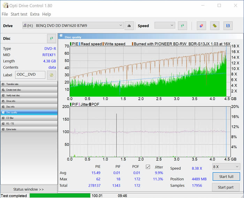Click the olive copy icon in toolbar

click(215, 26)
